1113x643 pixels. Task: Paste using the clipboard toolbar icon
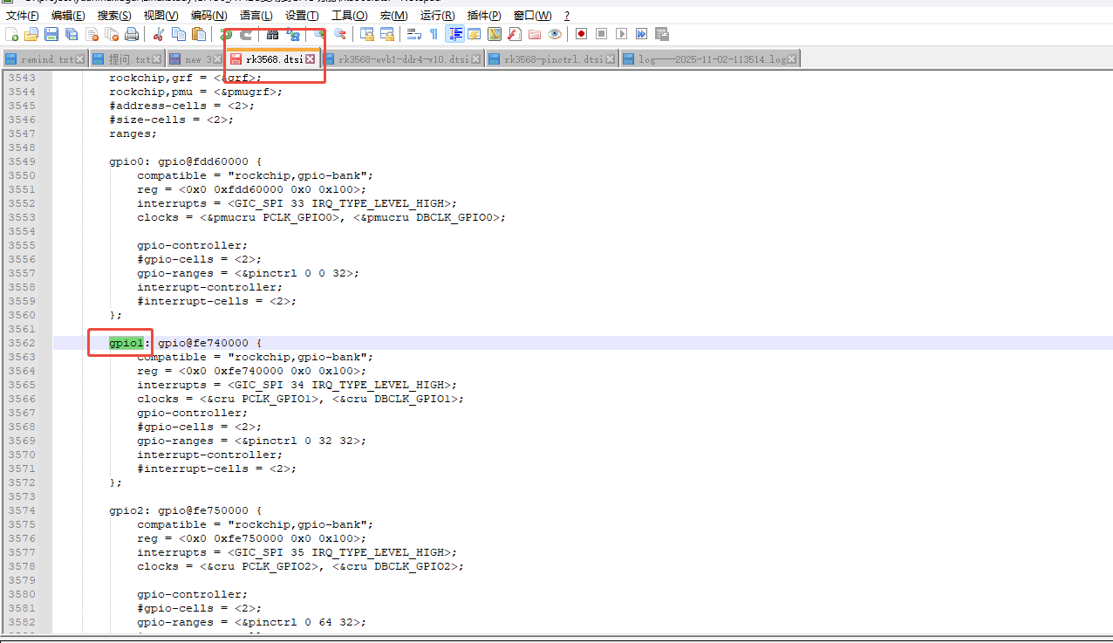point(198,34)
